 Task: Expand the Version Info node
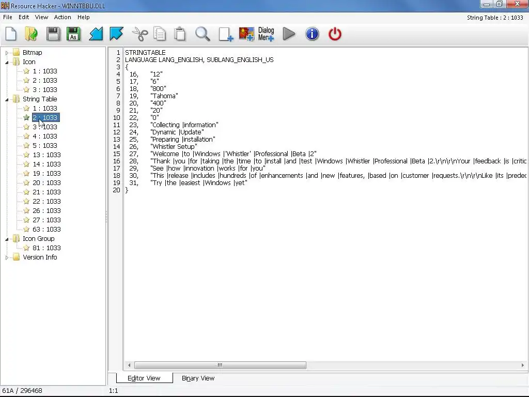(7, 257)
